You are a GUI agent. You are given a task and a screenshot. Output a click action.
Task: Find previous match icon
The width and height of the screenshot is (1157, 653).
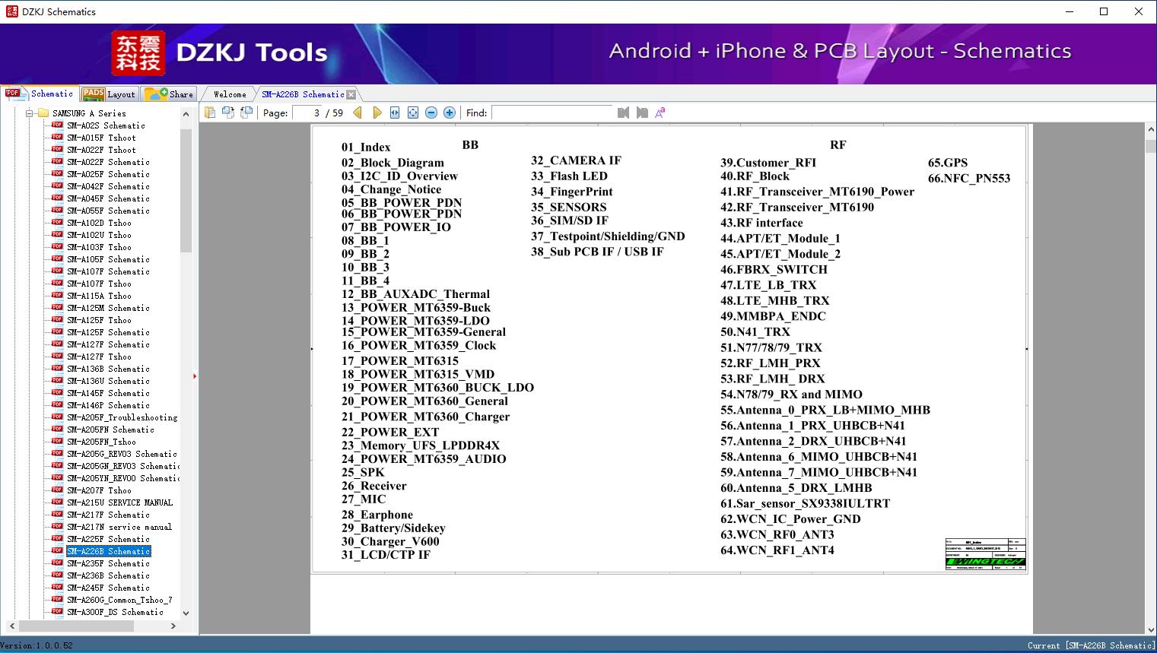click(x=624, y=113)
